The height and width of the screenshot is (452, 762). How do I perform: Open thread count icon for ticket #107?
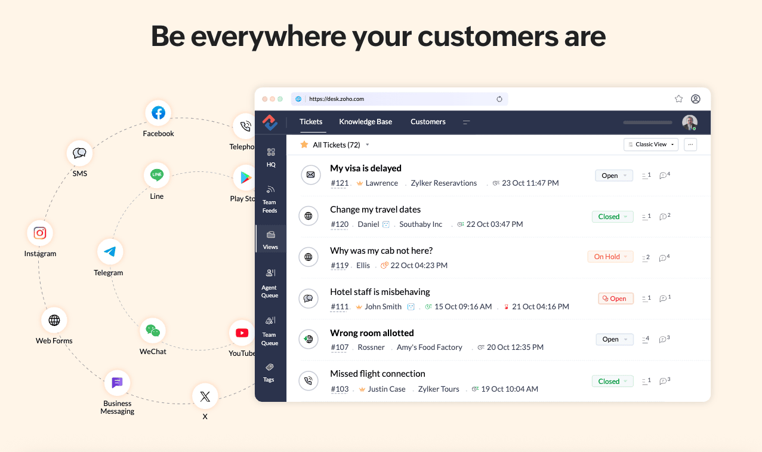click(646, 339)
